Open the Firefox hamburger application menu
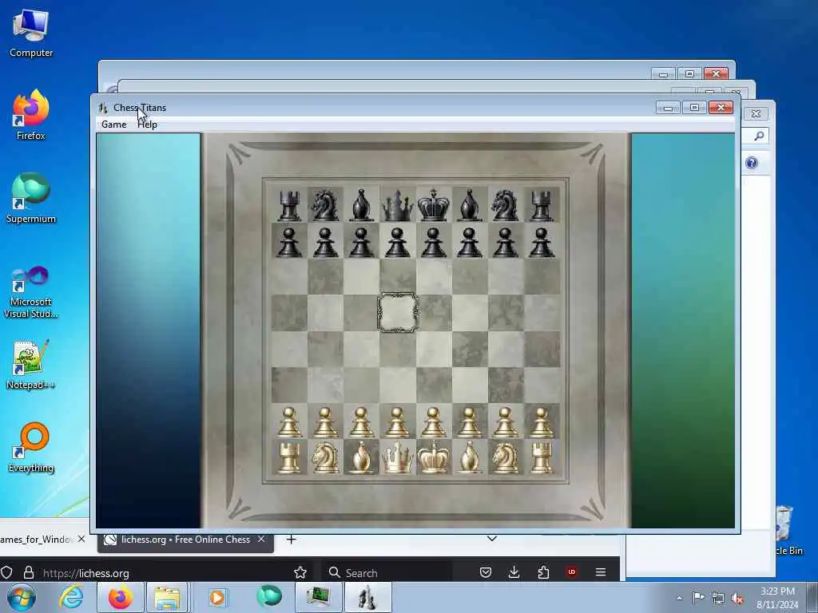 pos(601,572)
